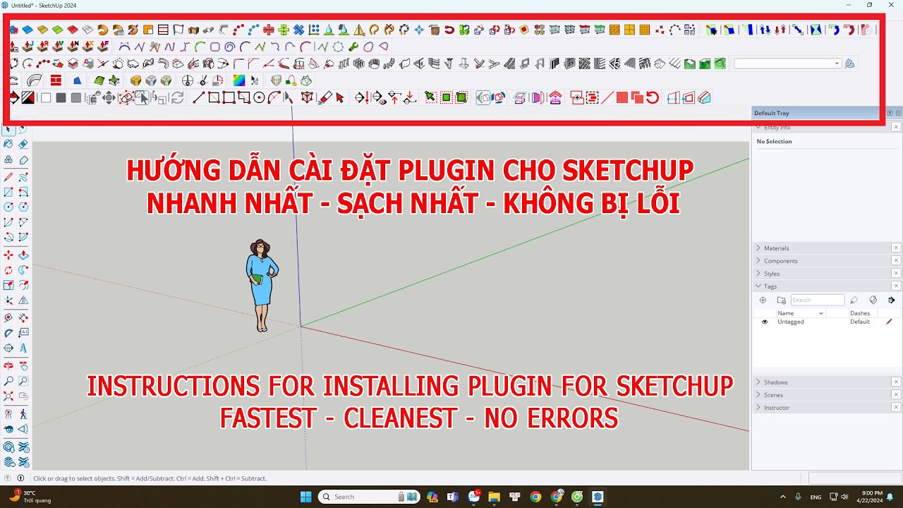Select the Paint Bucket tool
This screenshot has height=508, width=903.
(8, 145)
